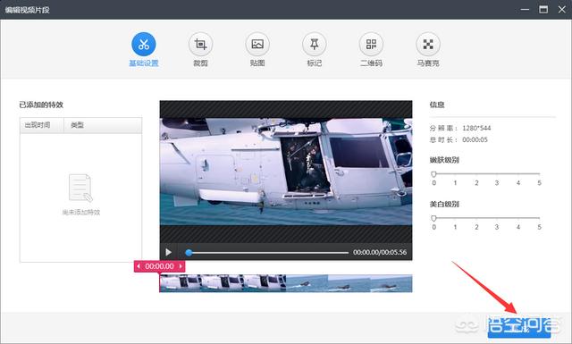Click the 已添加的特效 panel heading
The image size is (572, 344).
pyautogui.click(x=41, y=105)
